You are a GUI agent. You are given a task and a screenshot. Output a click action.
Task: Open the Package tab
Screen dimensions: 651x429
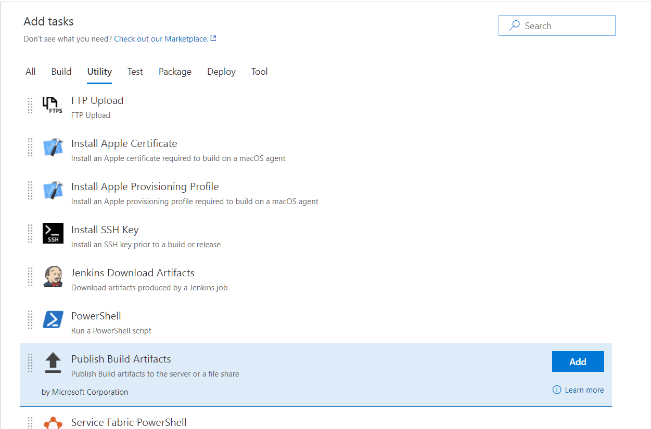point(175,72)
